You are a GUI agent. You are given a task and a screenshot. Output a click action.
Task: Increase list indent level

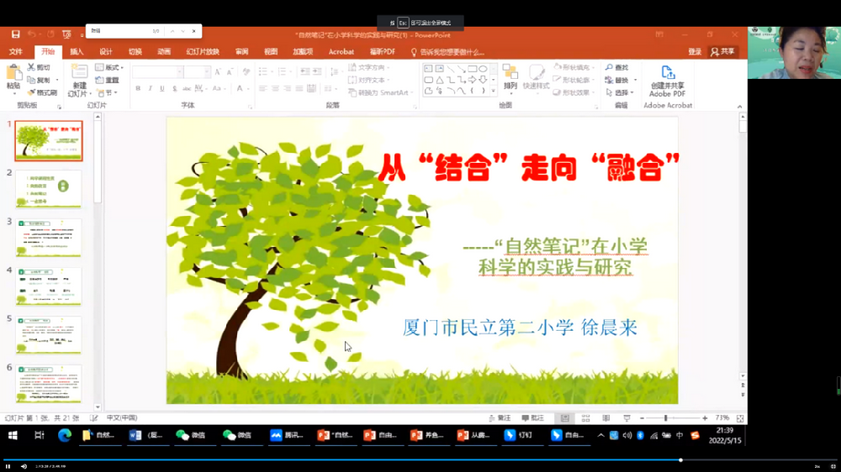tap(318, 71)
